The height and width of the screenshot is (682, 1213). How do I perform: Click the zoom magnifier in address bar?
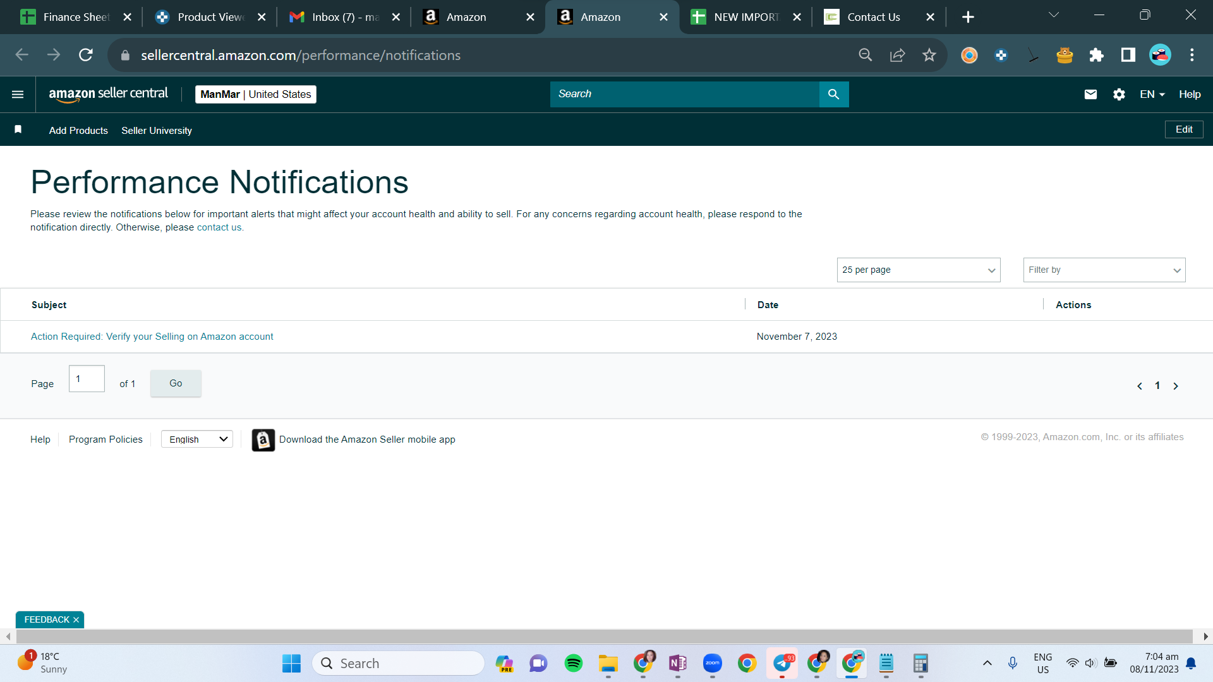coord(866,55)
